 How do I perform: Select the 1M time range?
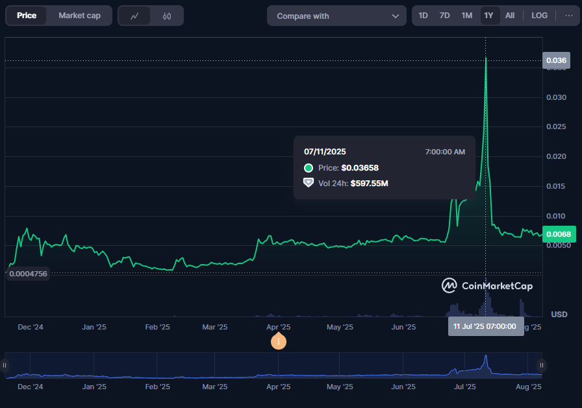466,16
